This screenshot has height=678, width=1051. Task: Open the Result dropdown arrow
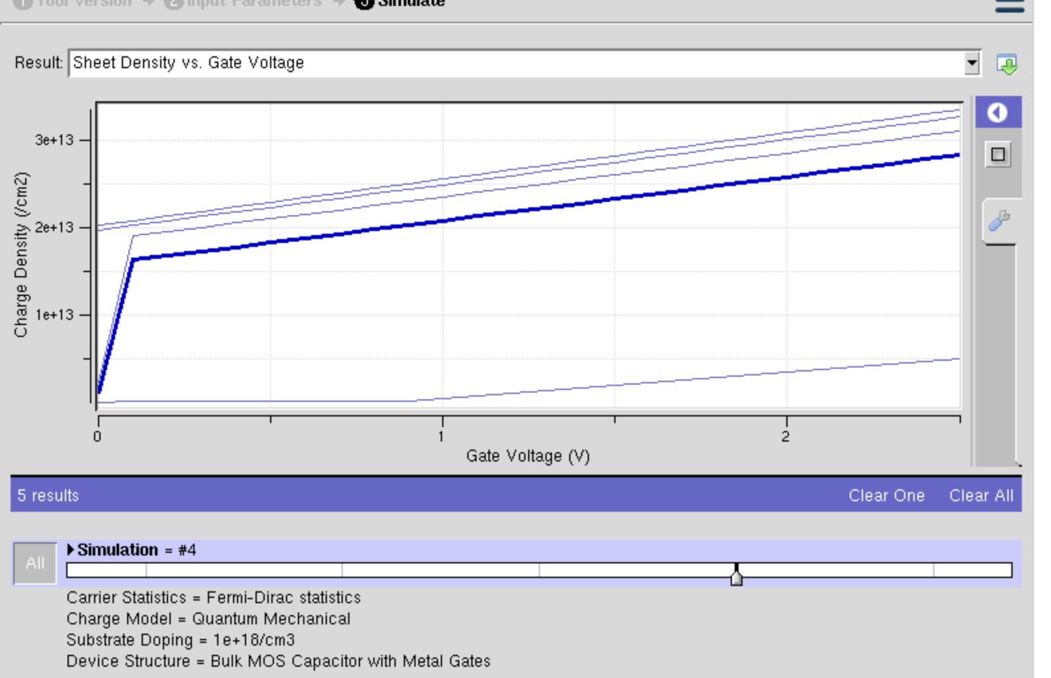point(972,64)
